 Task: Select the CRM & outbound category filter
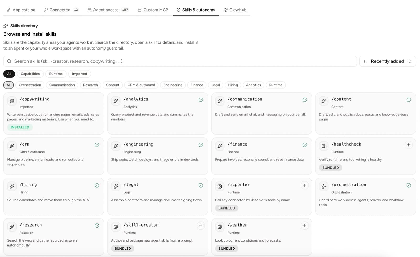141,85
